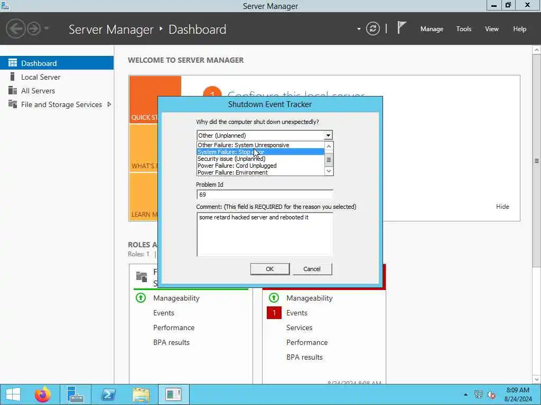Click QUICK START orange tile
The image size is (541, 405).
click(x=143, y=100)
